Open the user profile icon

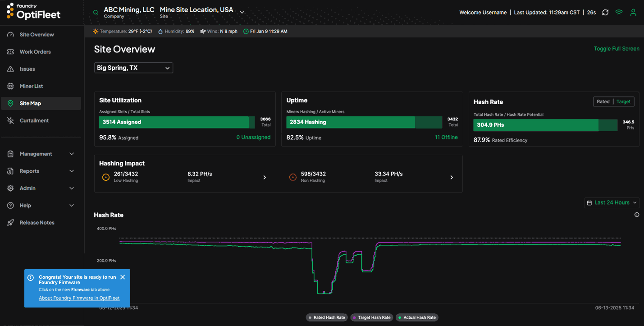[x=633, y=12]
